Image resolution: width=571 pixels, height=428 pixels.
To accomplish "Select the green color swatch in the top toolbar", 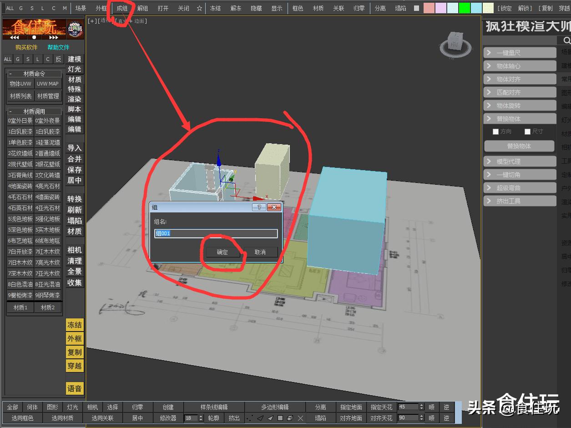I will tap(465, 8).
